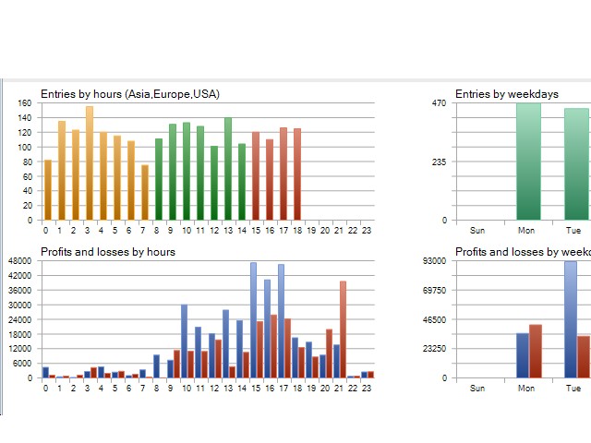Screen dimensions: 591x443
Task: Click the 'Profits and losses by hours' title
Action: coord(108,252)
